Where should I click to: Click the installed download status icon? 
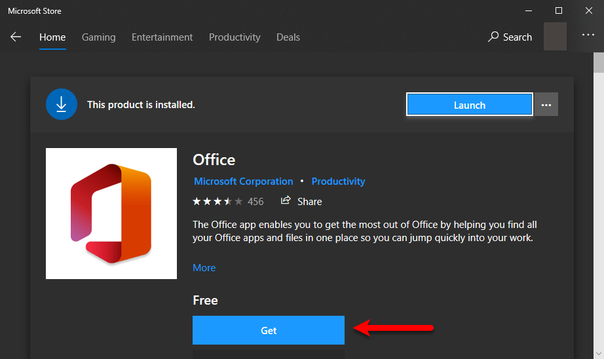[x=61, y=104]
